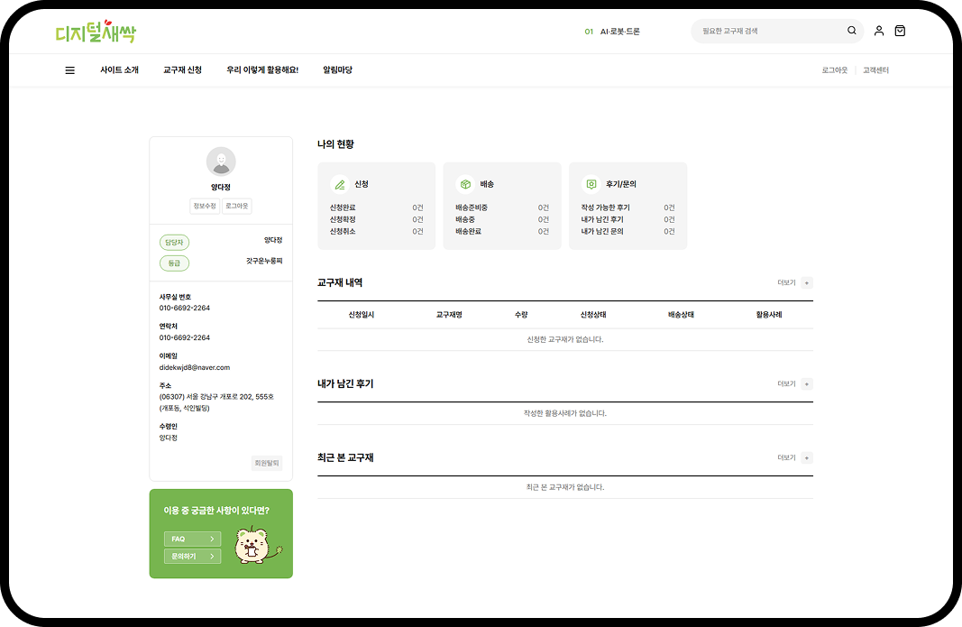Click the 나의 현황 heading

(335, 144)
